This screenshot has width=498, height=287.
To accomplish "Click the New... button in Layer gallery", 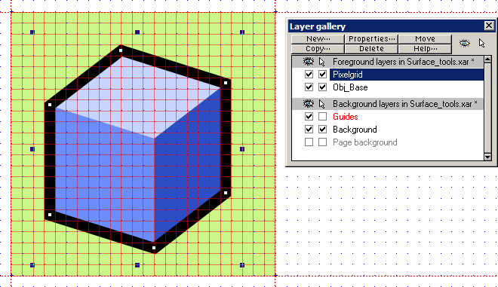I will tap(318, 39).
